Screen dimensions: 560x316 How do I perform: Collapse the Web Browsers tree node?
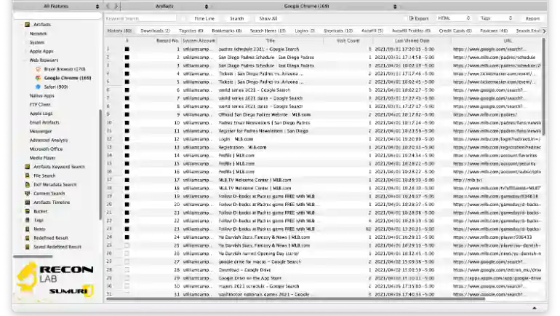click(x=25, y=60)
